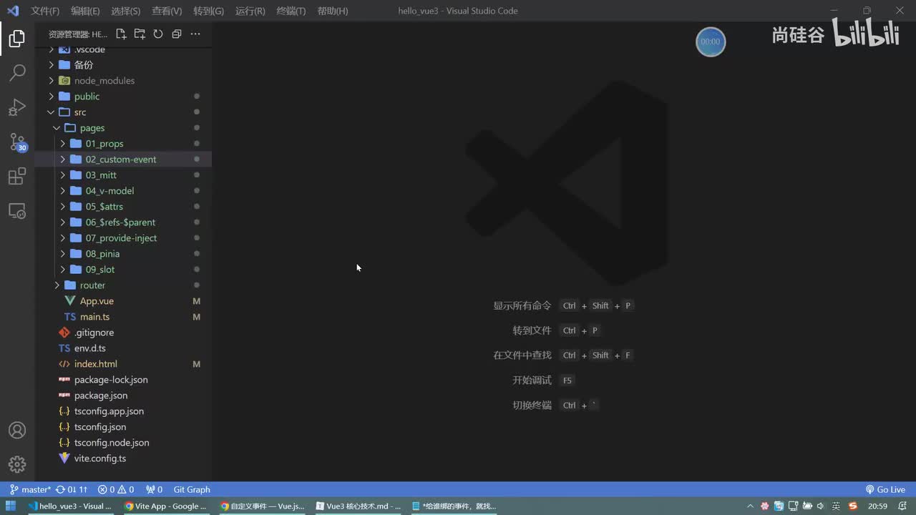
Task: Open the 文件(F) menu
Action: (45, 11)
